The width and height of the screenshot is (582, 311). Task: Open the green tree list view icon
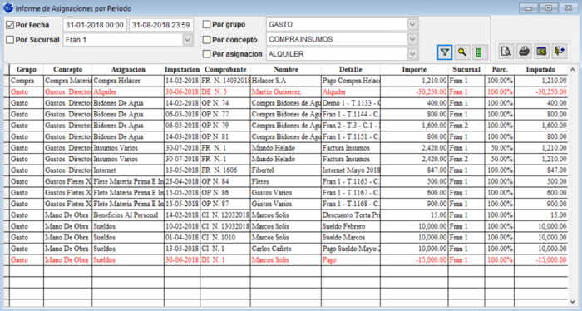[479, 52]
